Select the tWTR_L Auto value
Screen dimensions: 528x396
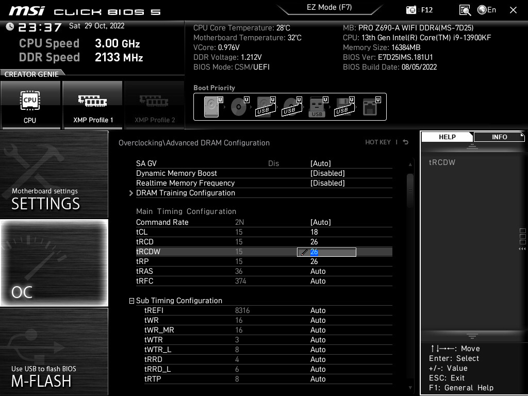(318, 350)
